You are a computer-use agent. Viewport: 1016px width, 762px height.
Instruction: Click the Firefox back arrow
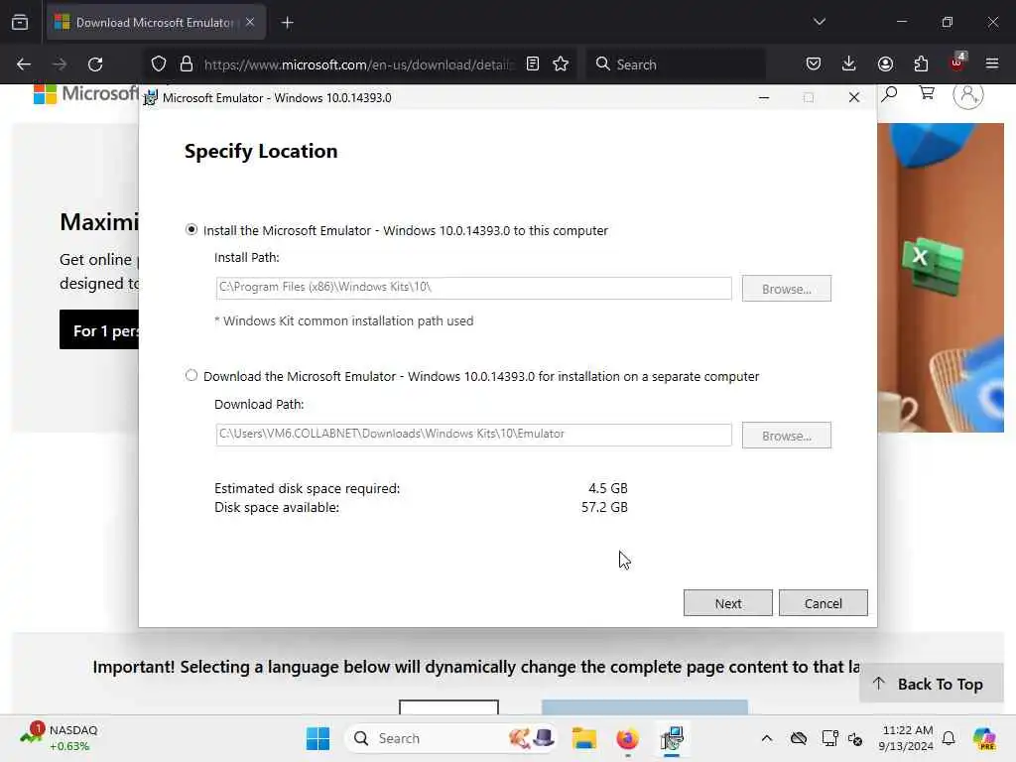coord(24,64)
